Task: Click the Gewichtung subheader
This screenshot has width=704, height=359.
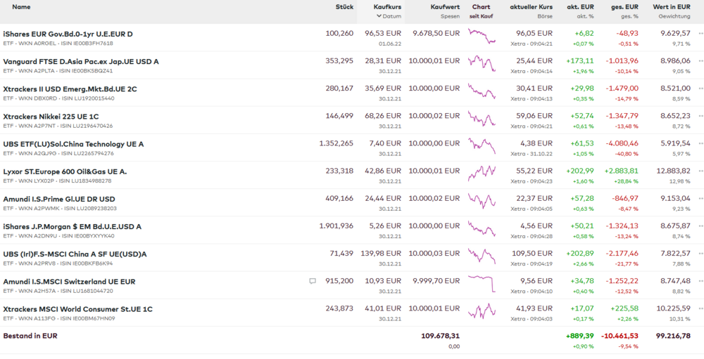Action: 674,16
